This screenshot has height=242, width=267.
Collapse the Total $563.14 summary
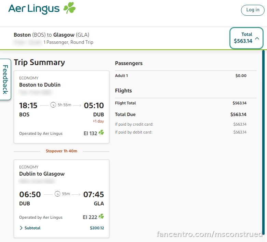[246, 38]
